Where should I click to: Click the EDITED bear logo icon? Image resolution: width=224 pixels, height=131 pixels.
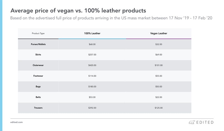[x=191, y=122]
